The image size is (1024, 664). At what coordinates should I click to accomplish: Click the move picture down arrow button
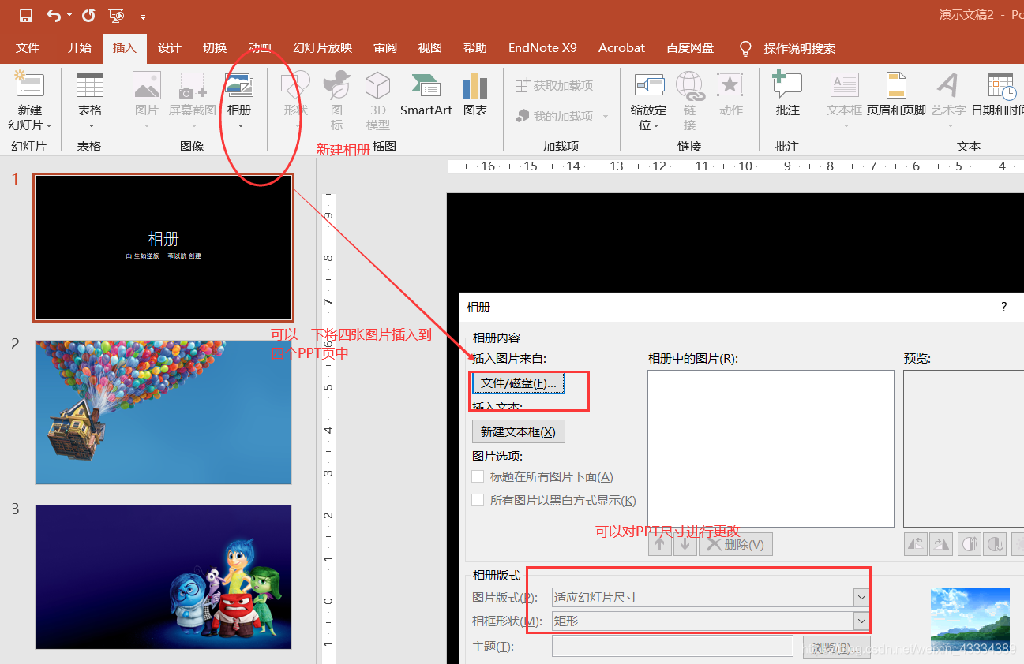(685, 544)
